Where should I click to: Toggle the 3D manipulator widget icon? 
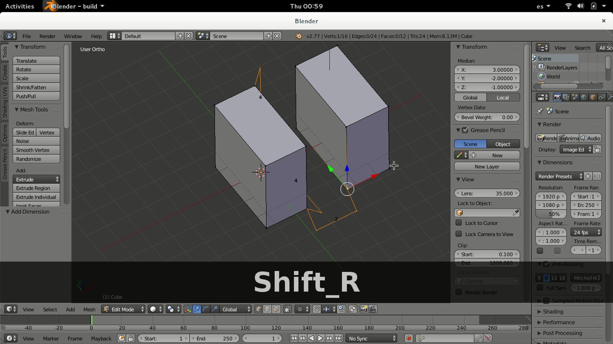[x=188, y=309]
